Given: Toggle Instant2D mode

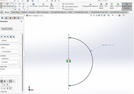Looking at the screenshot, I should click(118, 5).
